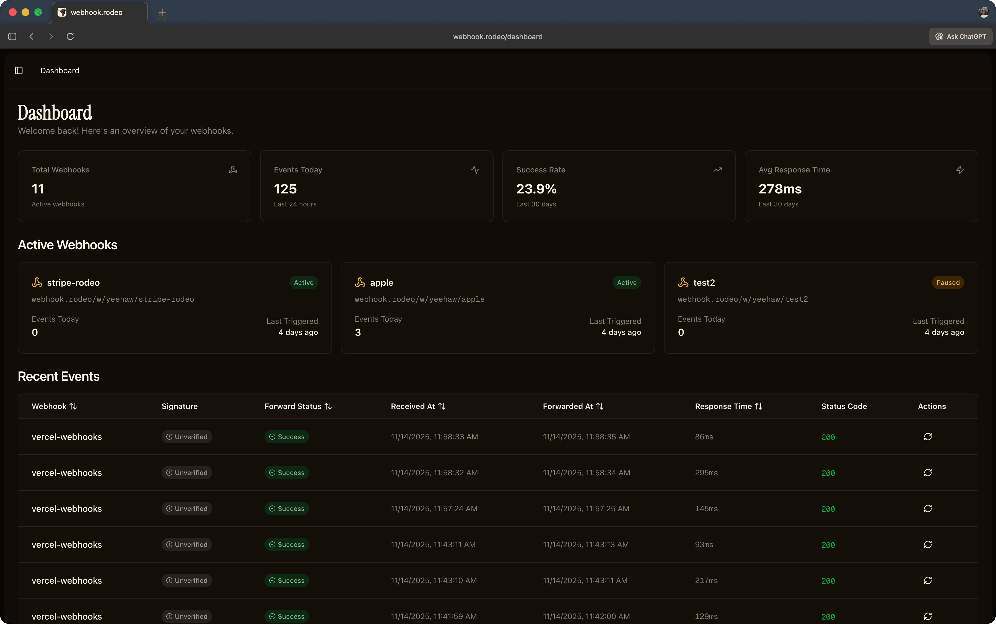Image resolution: width=996 pixels, height=624 pixels.
Task: Click the activity icon on Events Today card
Action: click(x=475, y=170)
